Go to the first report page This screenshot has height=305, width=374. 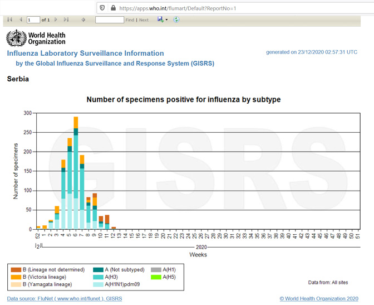coord(9,20)
